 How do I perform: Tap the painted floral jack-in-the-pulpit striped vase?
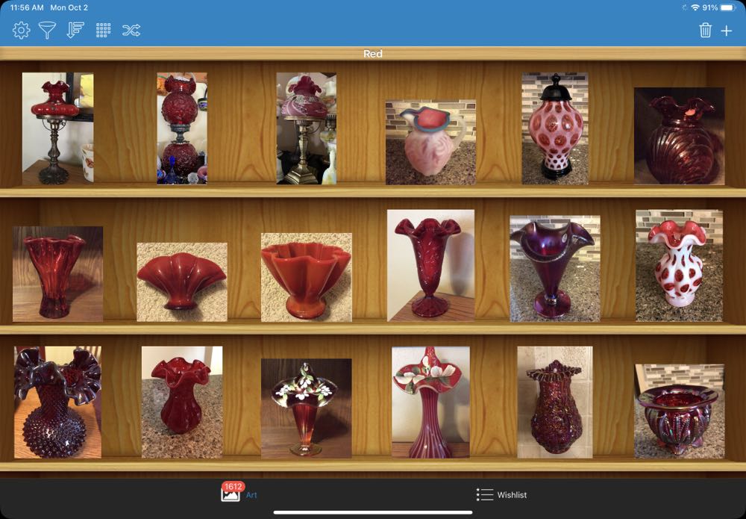(x=430, y=402)
